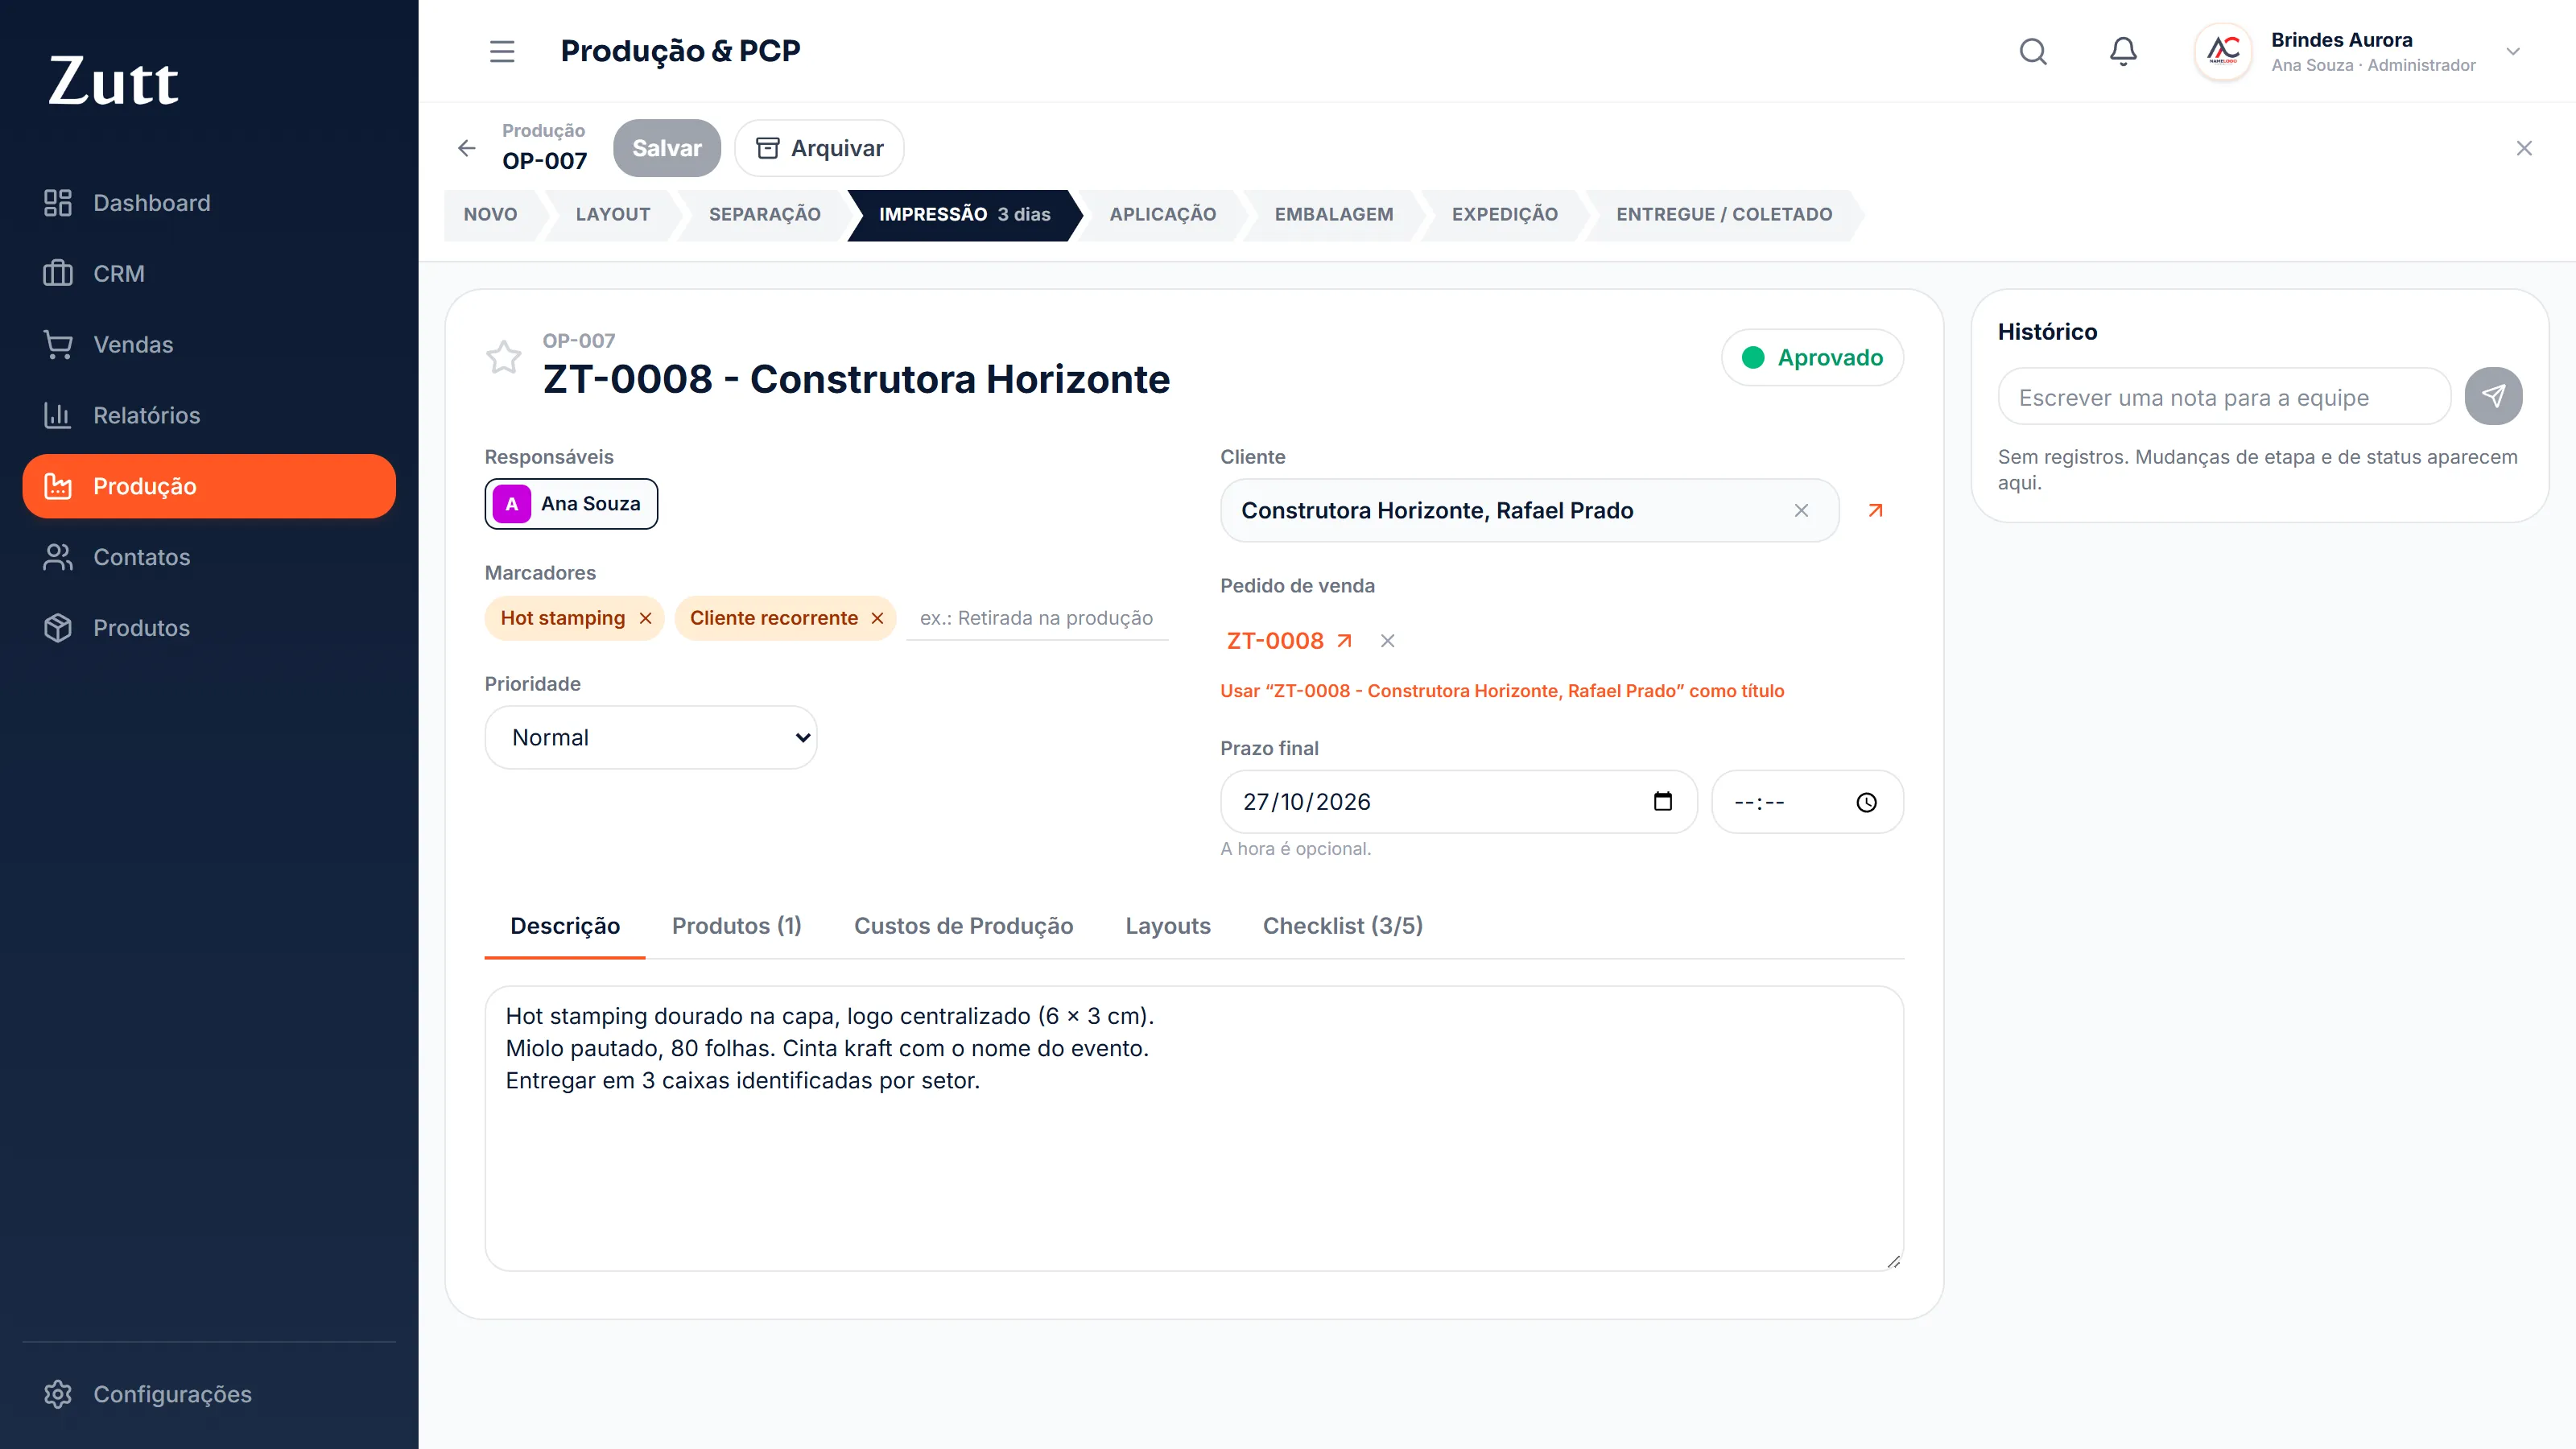Use suggested title link for order

[x=1502, y=691]
